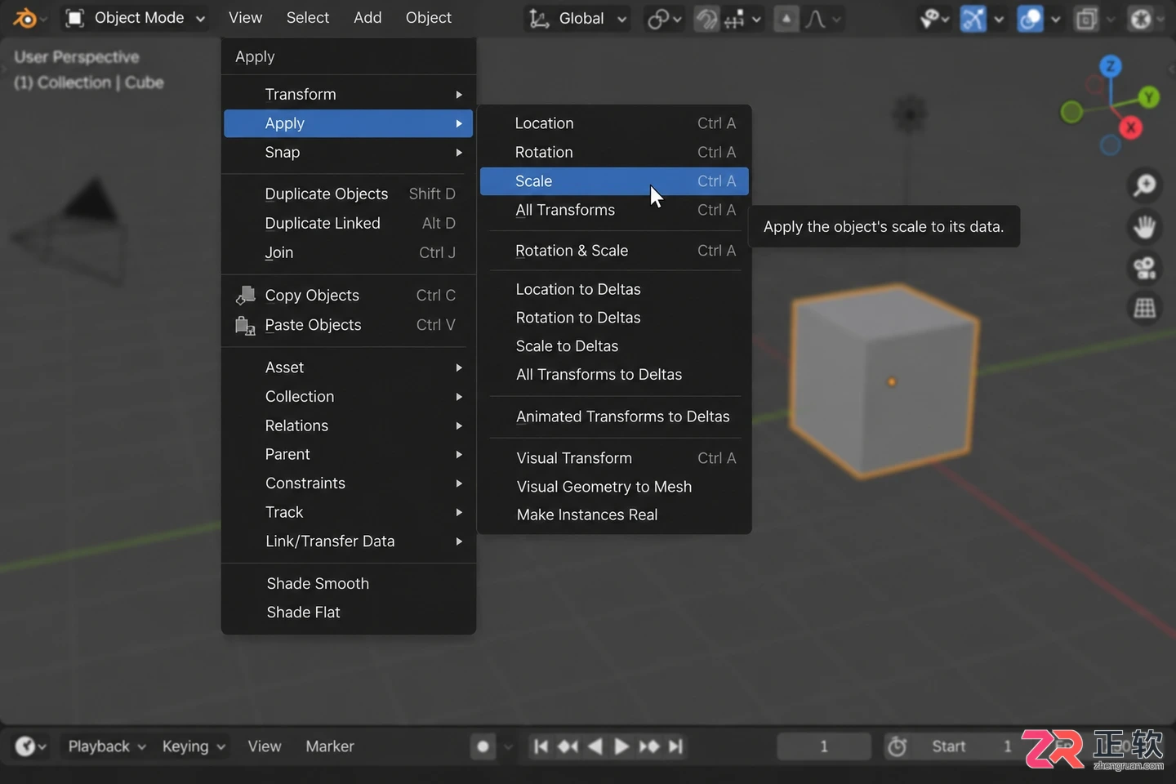Screen dimensions: 1176x784
Task: Click the Z axis on navigation gizmo
Action: [x=1111, y=66]
